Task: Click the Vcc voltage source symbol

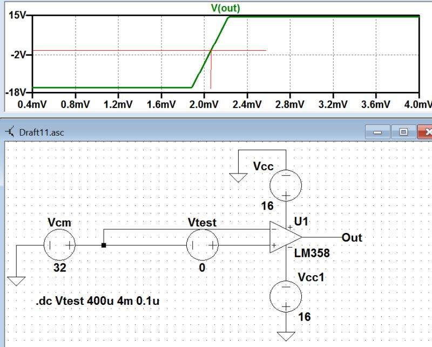Action: point(287,186)
